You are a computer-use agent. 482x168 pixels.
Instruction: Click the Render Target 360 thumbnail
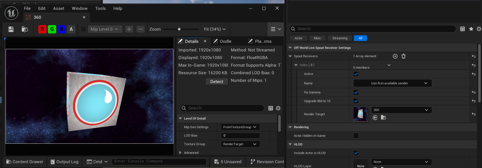click(361, 114)
